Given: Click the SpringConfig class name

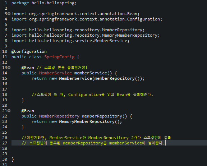Looking at the screenshot, I should point(59,57).
